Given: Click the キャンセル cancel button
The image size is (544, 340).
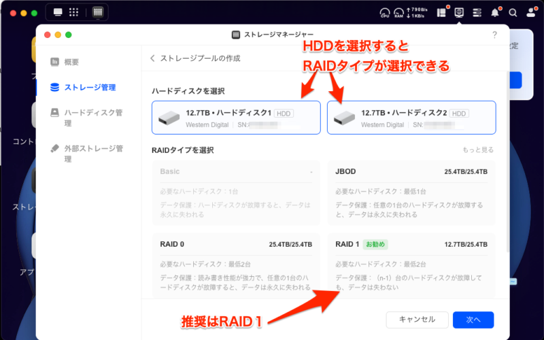Looking at the screenshot, I should (x=417, y=320).
